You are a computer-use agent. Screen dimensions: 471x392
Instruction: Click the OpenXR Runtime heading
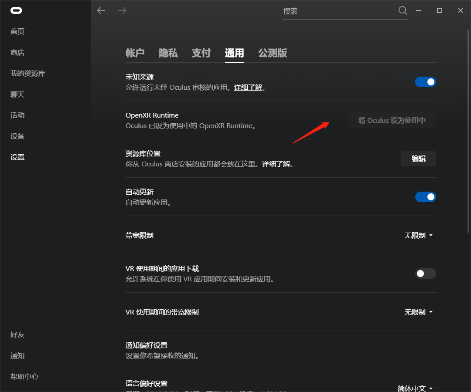click(x=152, y=115)
